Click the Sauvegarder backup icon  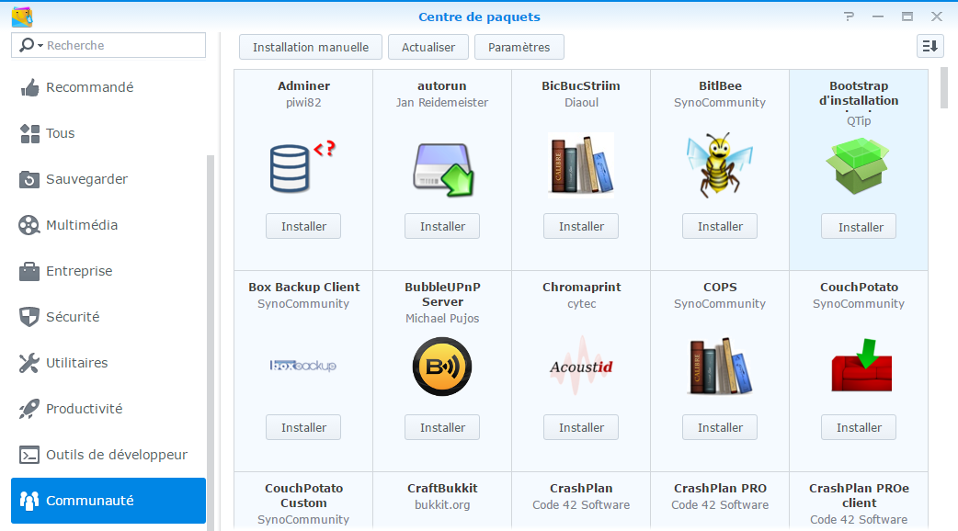coord(29,179)
